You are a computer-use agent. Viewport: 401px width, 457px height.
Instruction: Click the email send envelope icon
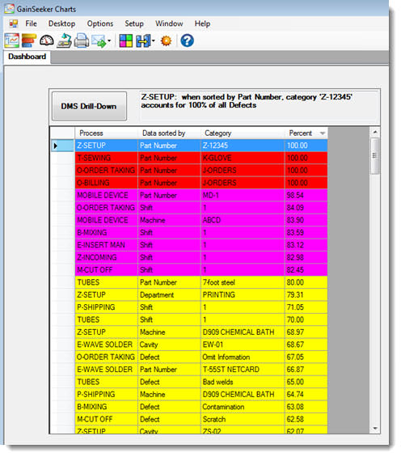[x=99, y=41]
